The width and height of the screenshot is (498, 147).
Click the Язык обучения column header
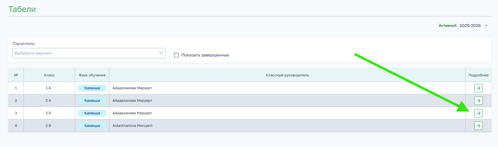tap(92, 75)
